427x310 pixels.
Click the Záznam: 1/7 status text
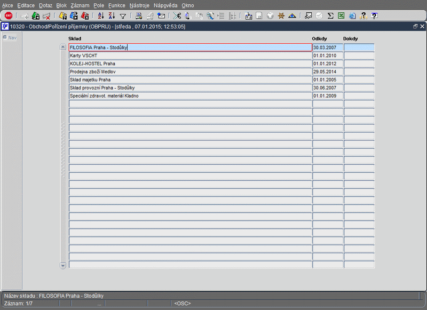pos(18,303)
